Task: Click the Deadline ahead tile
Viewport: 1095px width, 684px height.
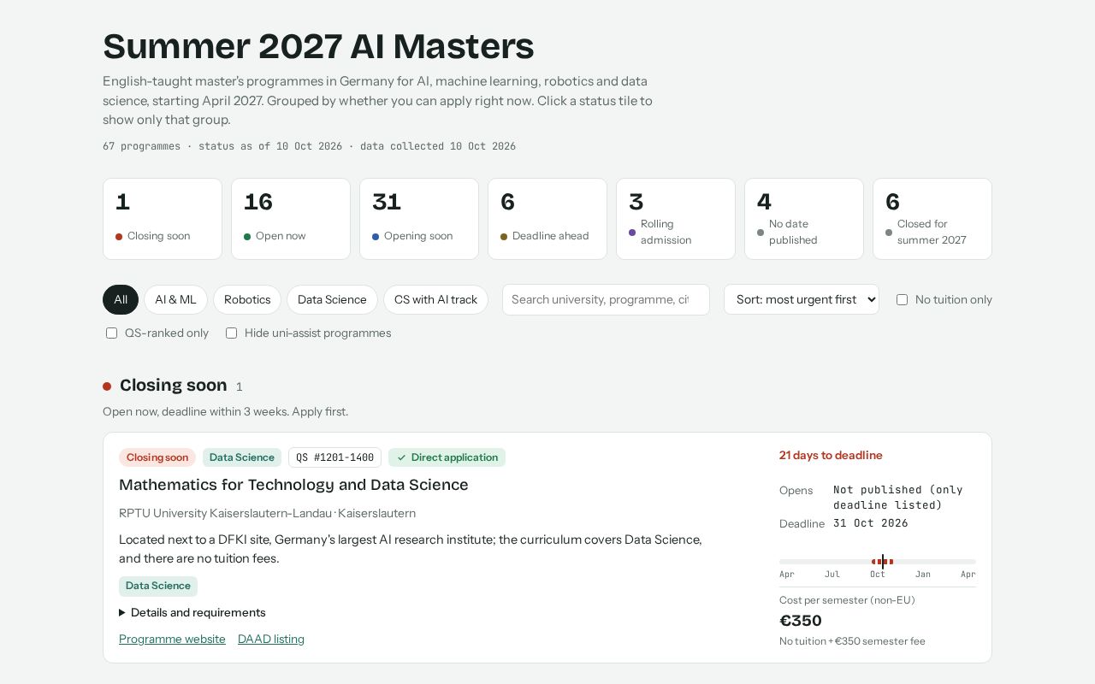Action: (547, 219)
